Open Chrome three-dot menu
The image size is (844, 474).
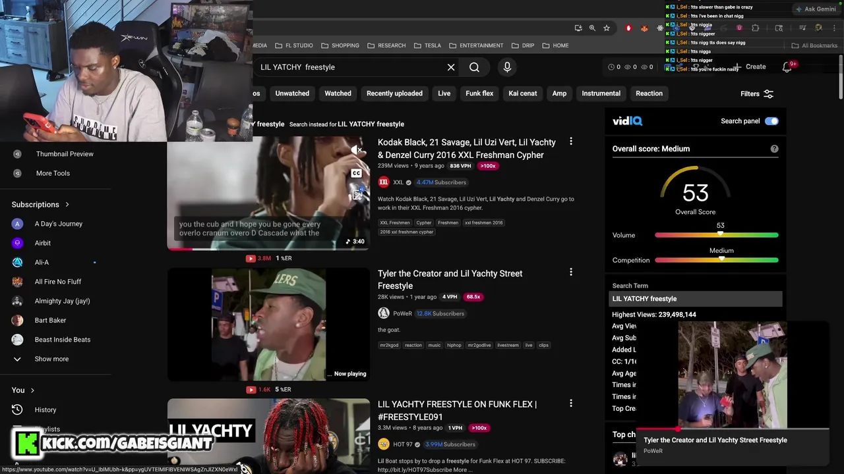[834, 28]
